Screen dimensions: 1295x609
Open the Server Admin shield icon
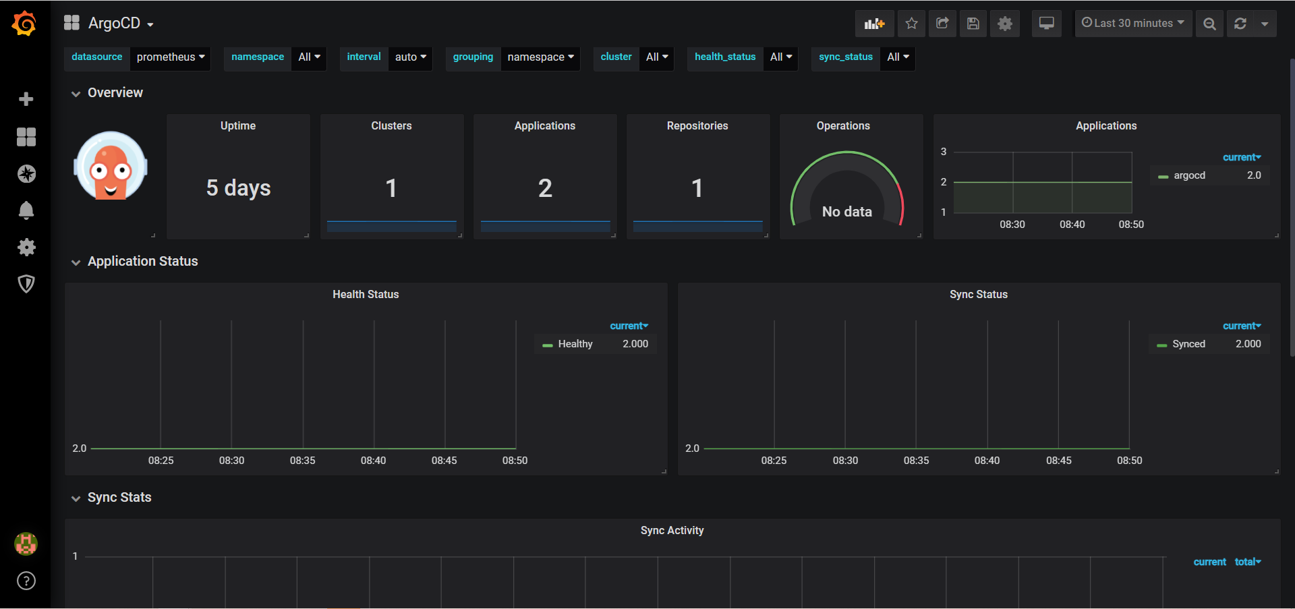[x=26, y=284]
